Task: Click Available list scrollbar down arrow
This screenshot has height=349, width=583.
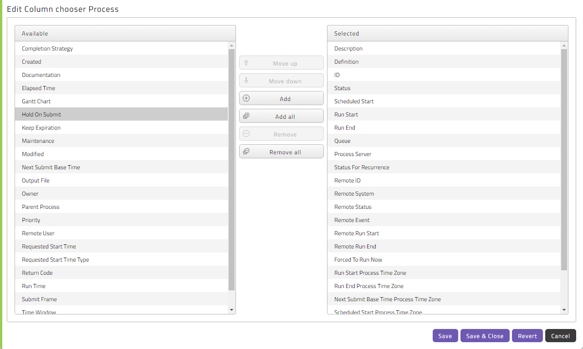Action: click(x=231, y=310)
